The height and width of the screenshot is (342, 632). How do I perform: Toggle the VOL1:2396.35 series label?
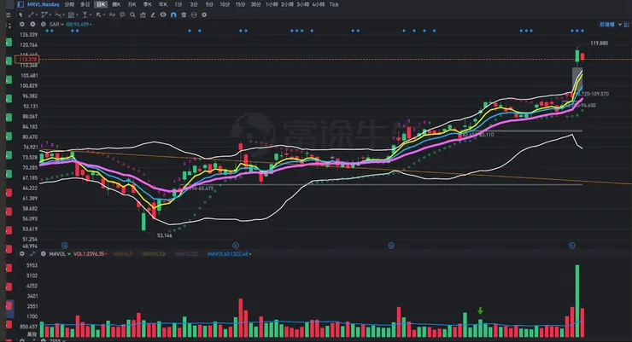tap(90, 254)
